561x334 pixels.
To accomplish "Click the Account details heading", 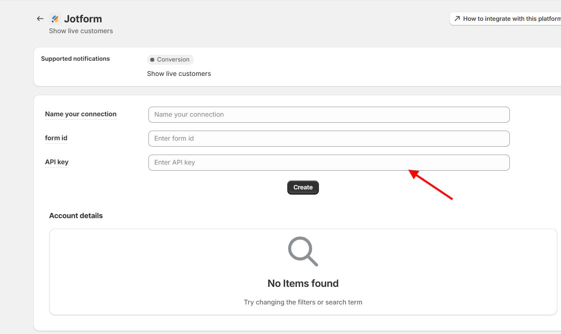I will tap(76, 216).
